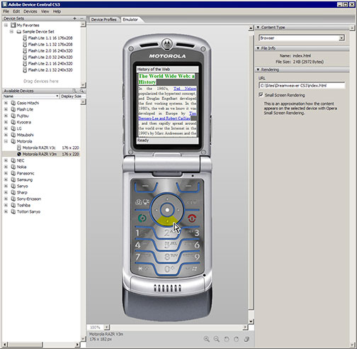This screenshot has height=349, width=357.
Task: Expand the Nokia device group
Action: point(6,167)
